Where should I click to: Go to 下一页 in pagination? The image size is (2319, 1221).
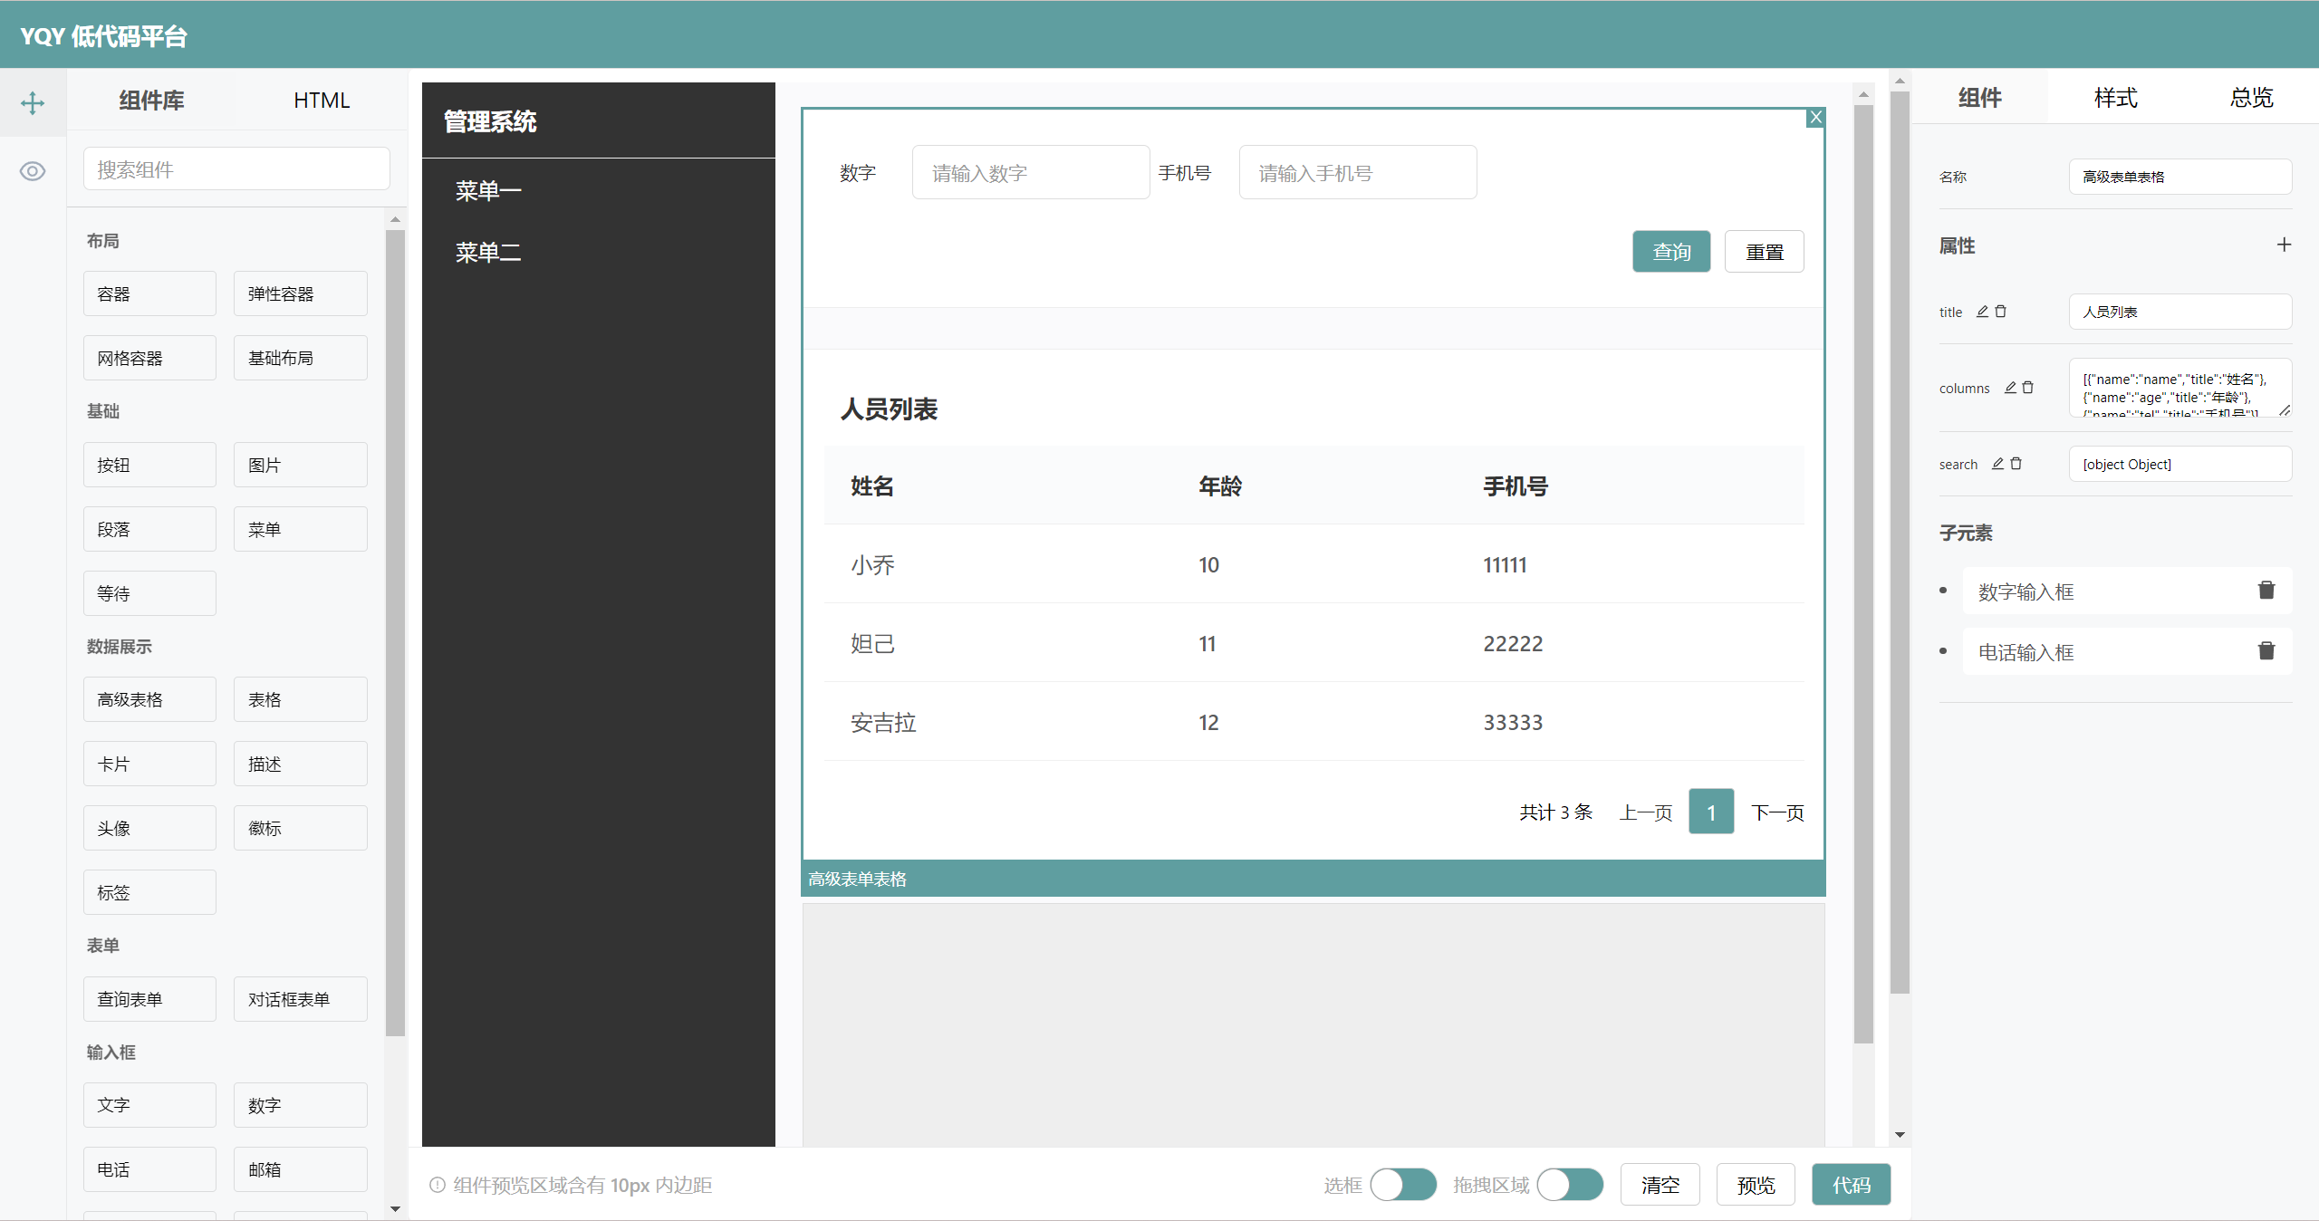click(x=1777, y=812)
